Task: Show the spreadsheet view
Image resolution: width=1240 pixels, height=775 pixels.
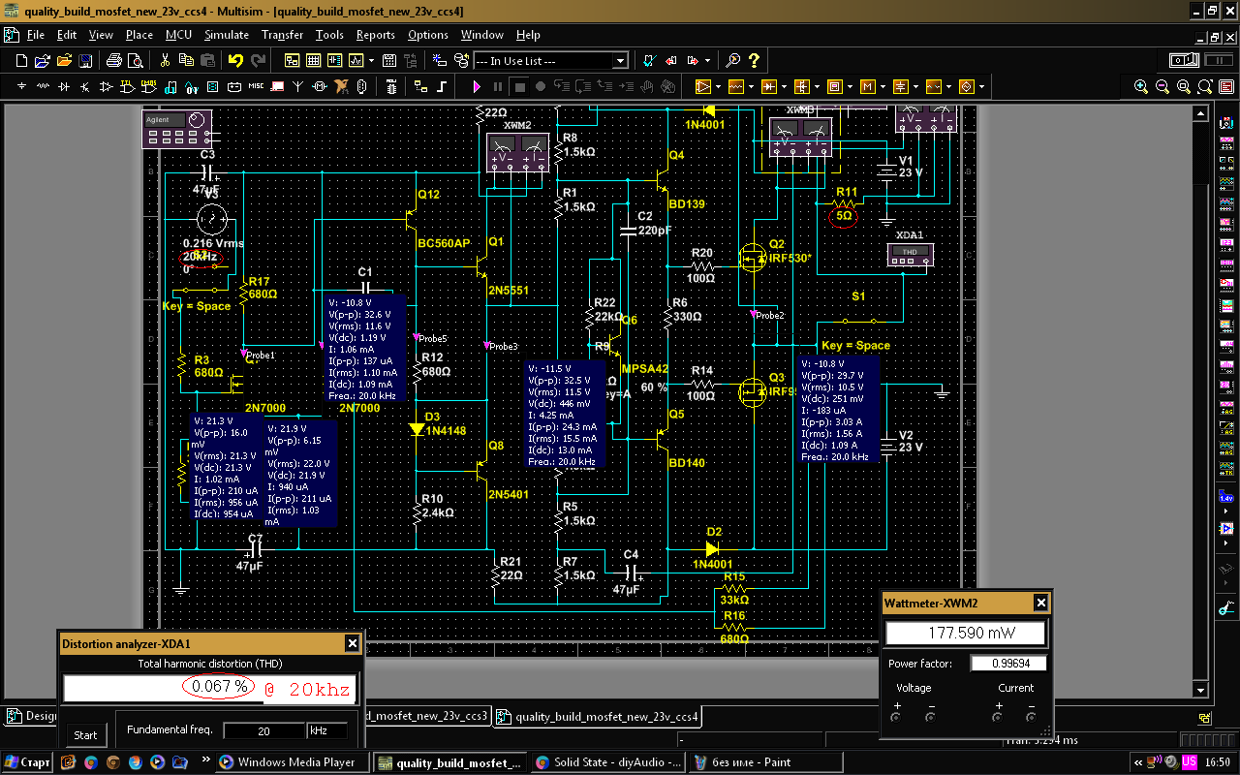Action: pyautogui.click(x=313, y=60)
